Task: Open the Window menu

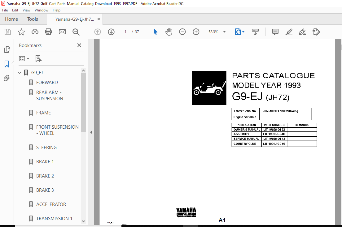Action: (42, 10)
